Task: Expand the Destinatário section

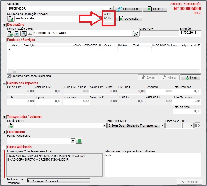Action: tap(4, 25)
